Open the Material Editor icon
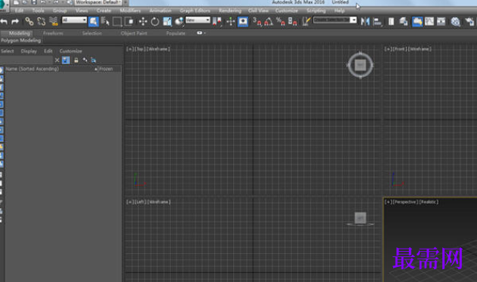The height and width of the screenshot is (282, 477). point(455,22)
